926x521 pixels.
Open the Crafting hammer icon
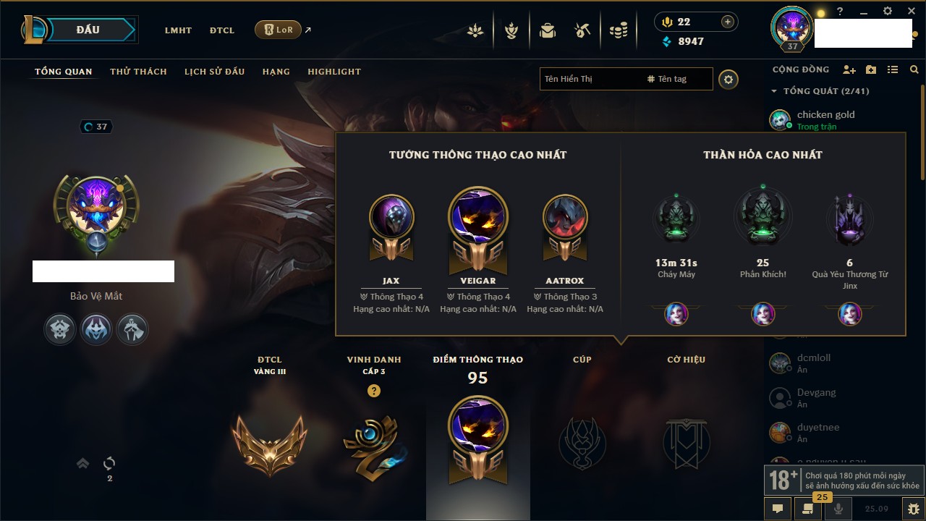[582, 30]
